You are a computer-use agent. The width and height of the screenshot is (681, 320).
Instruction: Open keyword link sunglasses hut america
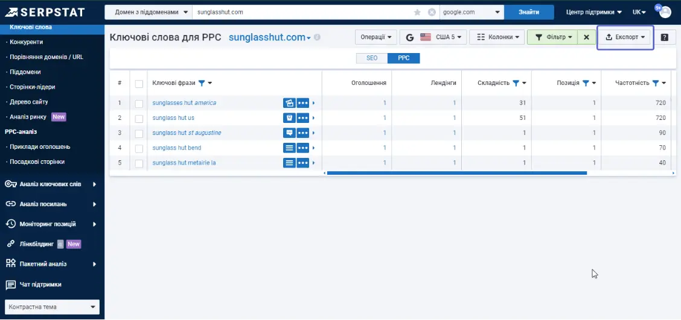[184, 103]
